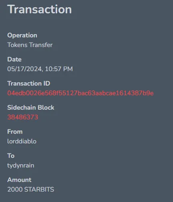The width and height of the screenshot is (173, 202).
Task: Click the sender name lorddiablo
Action: (x=22, y=141)
